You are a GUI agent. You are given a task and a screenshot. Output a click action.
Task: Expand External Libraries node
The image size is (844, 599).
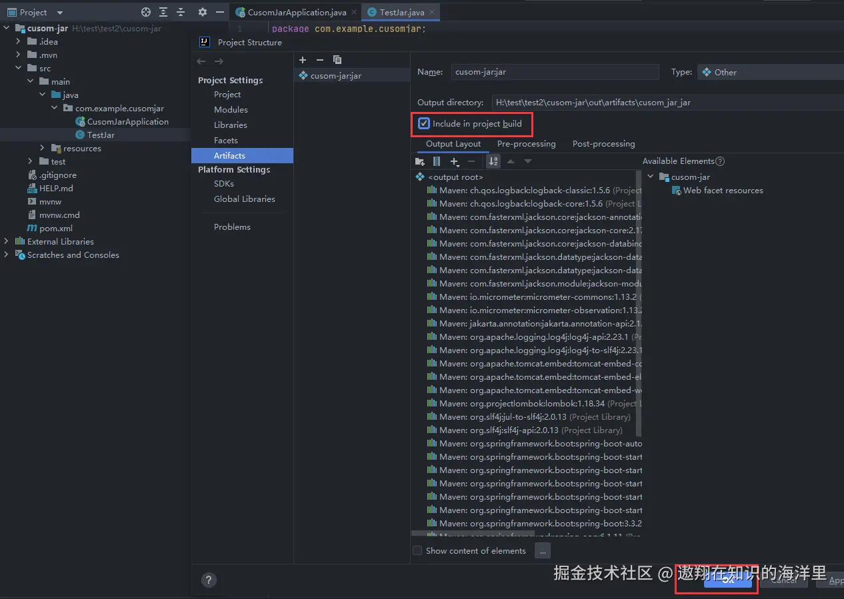(x=7, y=242)
